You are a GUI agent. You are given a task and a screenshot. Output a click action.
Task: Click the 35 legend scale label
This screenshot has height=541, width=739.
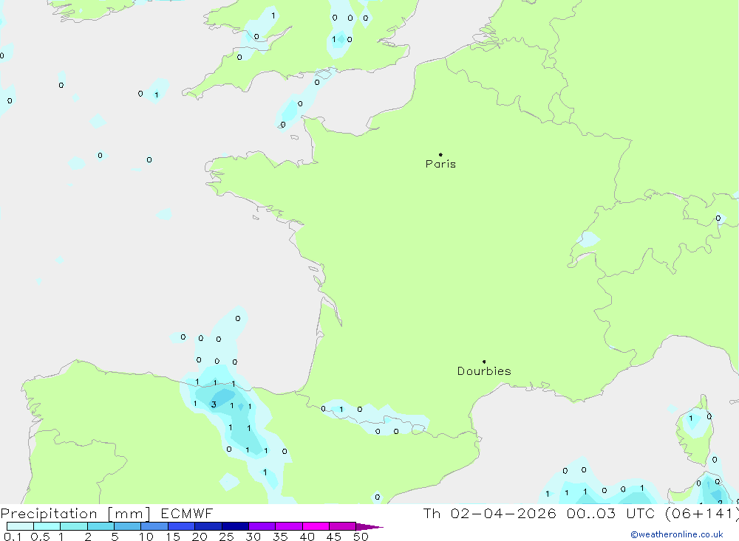click(280, 537)
